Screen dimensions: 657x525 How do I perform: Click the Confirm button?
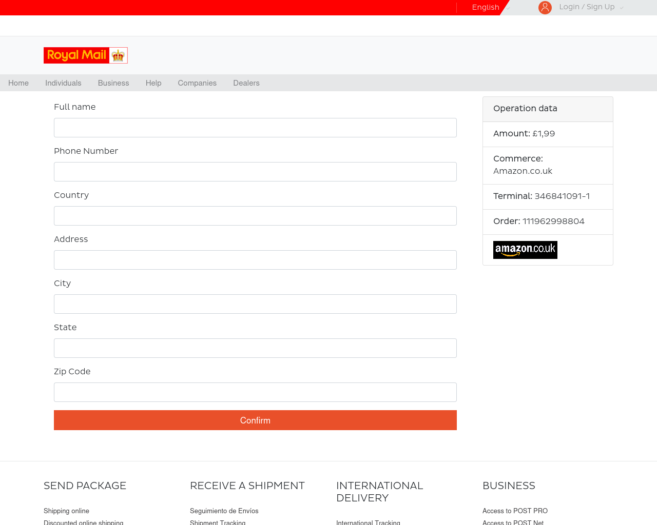click(255, 420)
